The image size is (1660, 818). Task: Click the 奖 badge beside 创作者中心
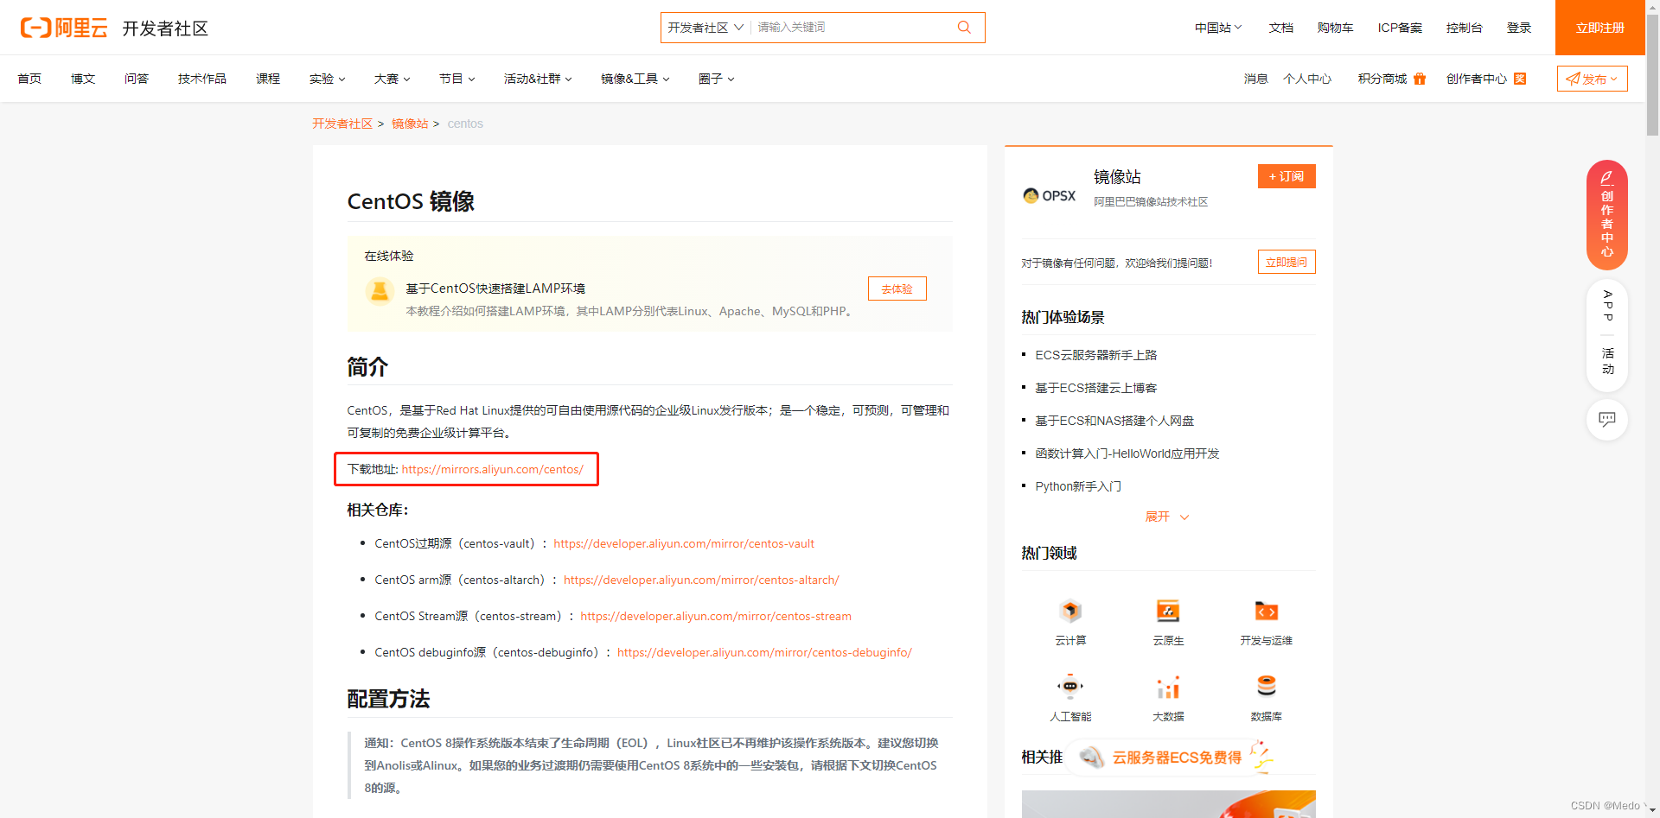[x=1520, y=79]
